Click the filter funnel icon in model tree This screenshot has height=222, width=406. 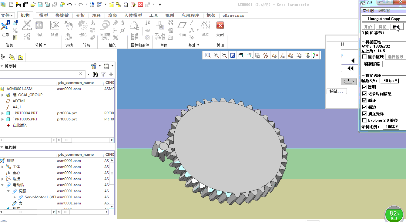click(x=103, y=74)
